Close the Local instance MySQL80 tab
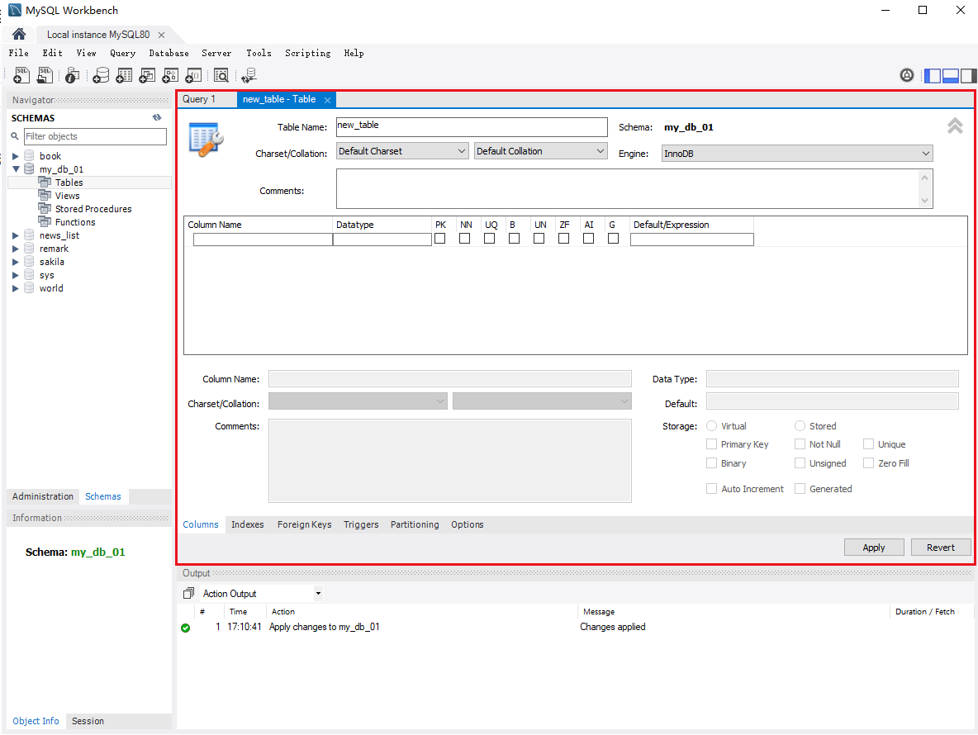Image resolution: width=978 pixels, height=735 pixels. [162, 35]
